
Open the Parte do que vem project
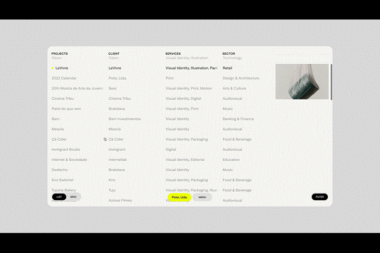(66, 109)
